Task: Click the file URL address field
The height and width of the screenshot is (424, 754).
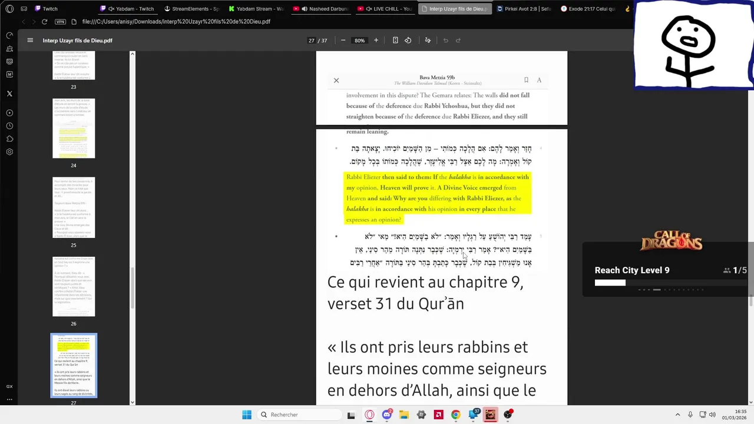Action: [x=177, y=22]
